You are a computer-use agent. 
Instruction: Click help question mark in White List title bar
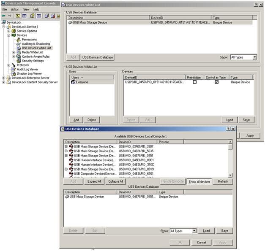click(256, 5)
